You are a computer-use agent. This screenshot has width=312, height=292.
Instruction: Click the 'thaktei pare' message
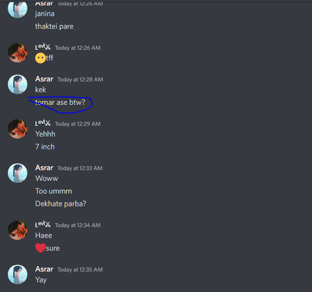54,26
